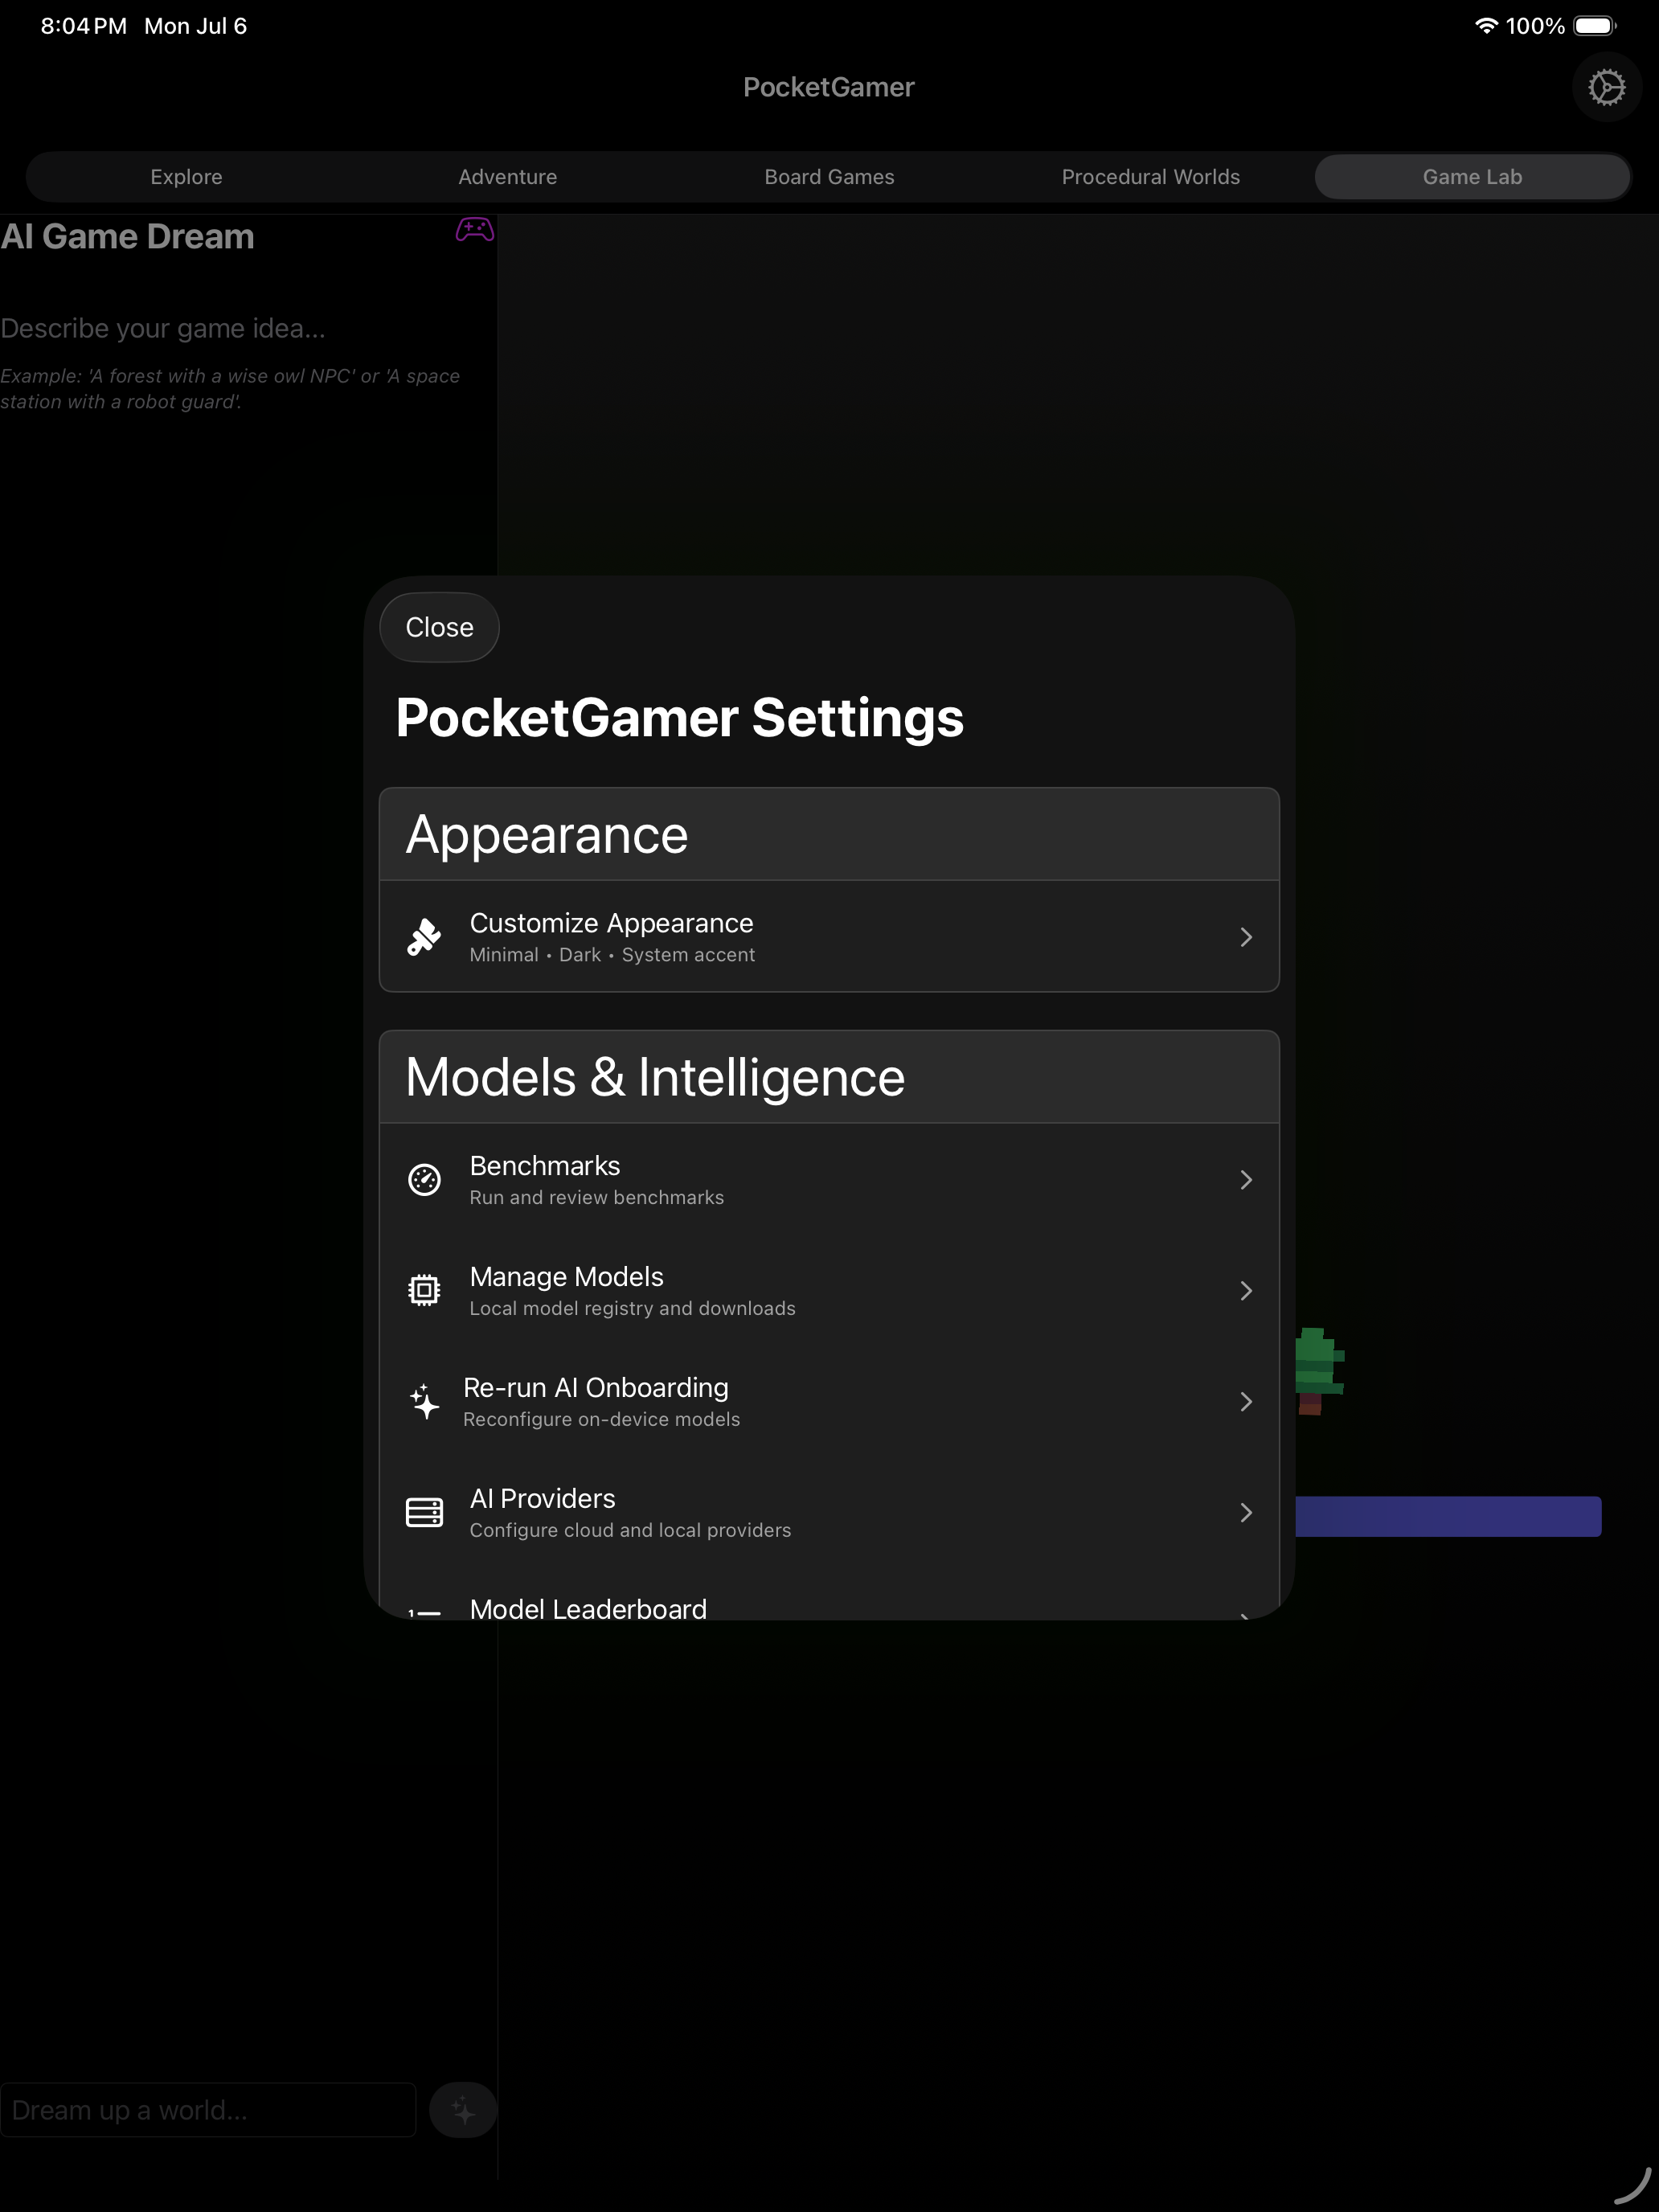This screenshot has height=2212, width=1659.
Task: Tap the purple game controller icon
Action: coord(474,230)
